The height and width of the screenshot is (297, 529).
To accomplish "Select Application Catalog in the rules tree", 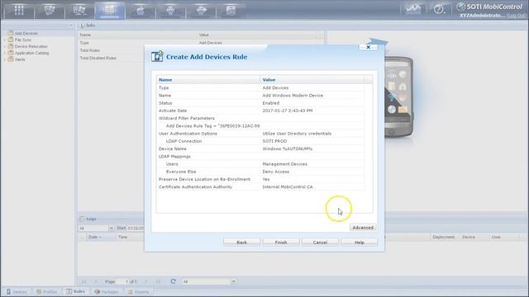I will (x=31, y=53).
